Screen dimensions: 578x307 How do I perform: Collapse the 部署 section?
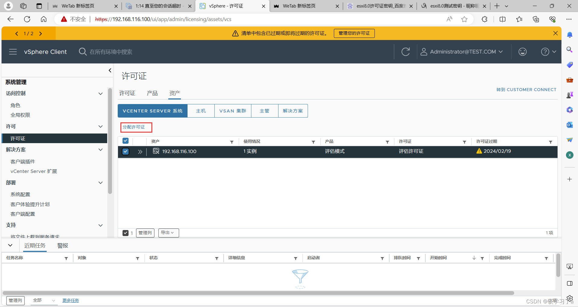point(101,183)
